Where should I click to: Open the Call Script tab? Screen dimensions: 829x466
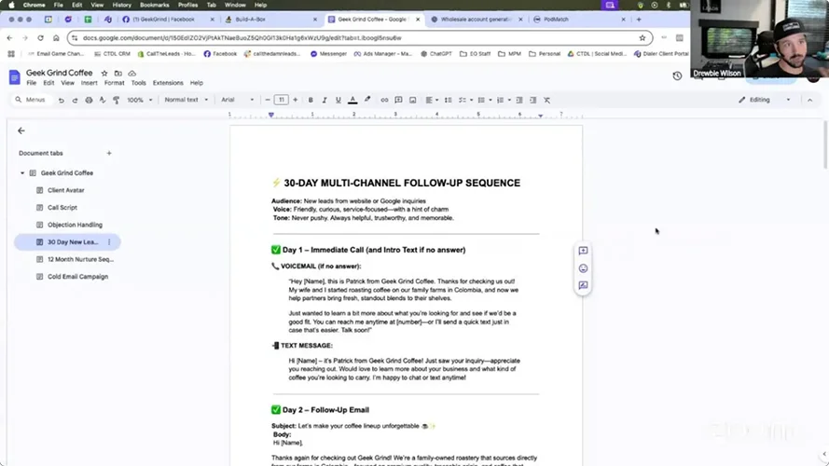pos(62,208)
